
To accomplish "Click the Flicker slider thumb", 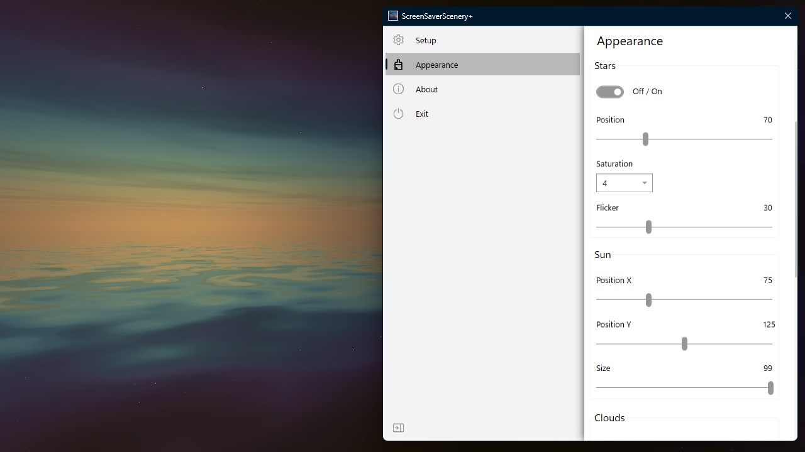I will click(648, 227).
